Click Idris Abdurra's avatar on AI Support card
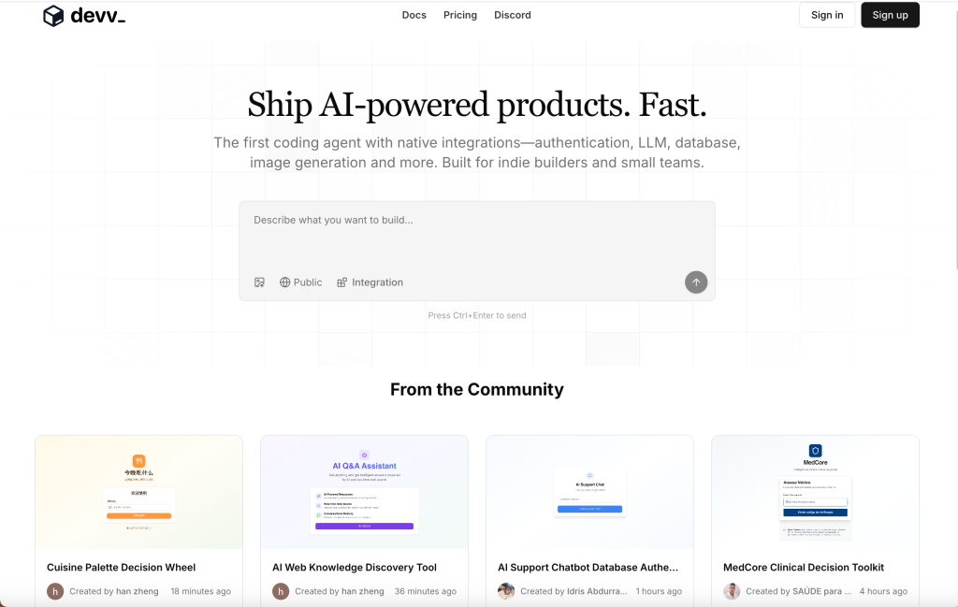This screenshot has width=958, height=607. 506,591
